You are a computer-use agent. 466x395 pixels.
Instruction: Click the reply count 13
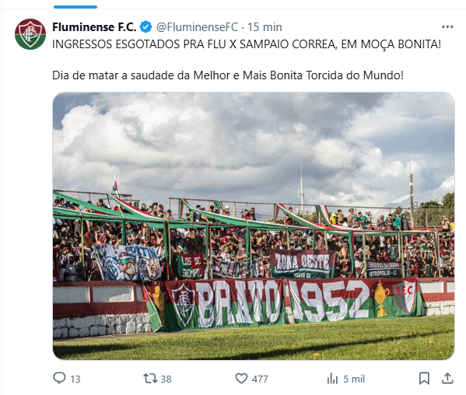75,379
